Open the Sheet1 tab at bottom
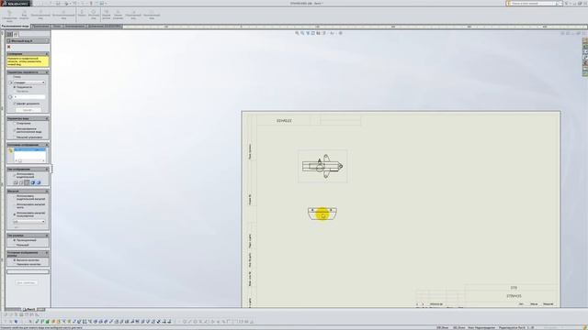This screenshot has height=330, width=588. [x=29, y=310]
